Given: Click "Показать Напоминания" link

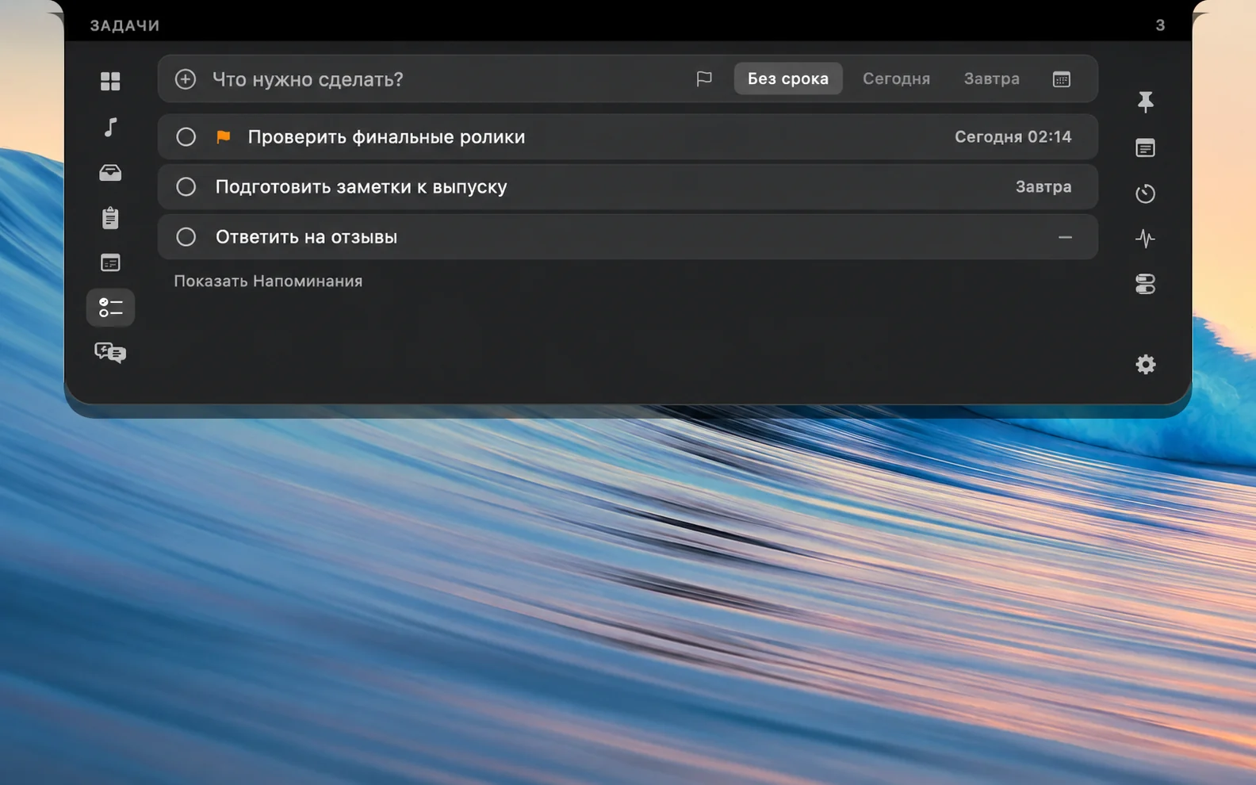Looking at the screenshot, I should pos(268,281).
